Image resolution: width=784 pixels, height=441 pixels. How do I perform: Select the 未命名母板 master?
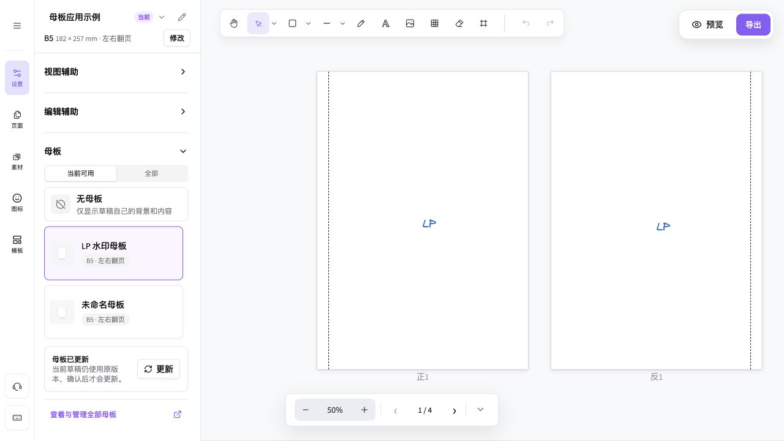113,312
